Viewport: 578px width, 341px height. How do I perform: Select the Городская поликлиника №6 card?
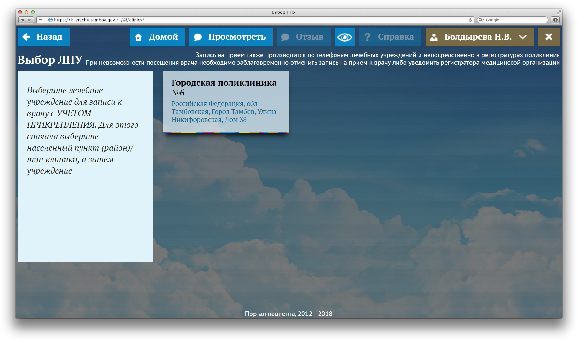click(226, 102)
